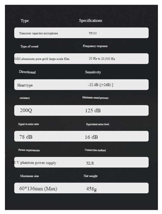Select the V phantom power supply text

(36, 163)
